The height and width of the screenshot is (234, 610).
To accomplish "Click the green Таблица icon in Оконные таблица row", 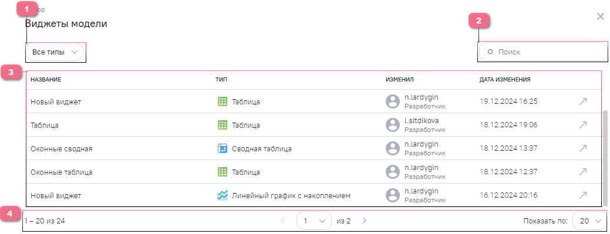I will 222,172.
